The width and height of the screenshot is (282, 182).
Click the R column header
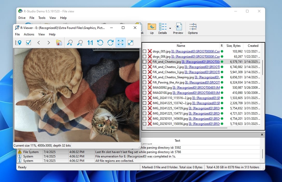coord(222,46)
